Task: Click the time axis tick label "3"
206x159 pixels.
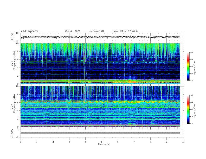Action: (x=69, y=142)
